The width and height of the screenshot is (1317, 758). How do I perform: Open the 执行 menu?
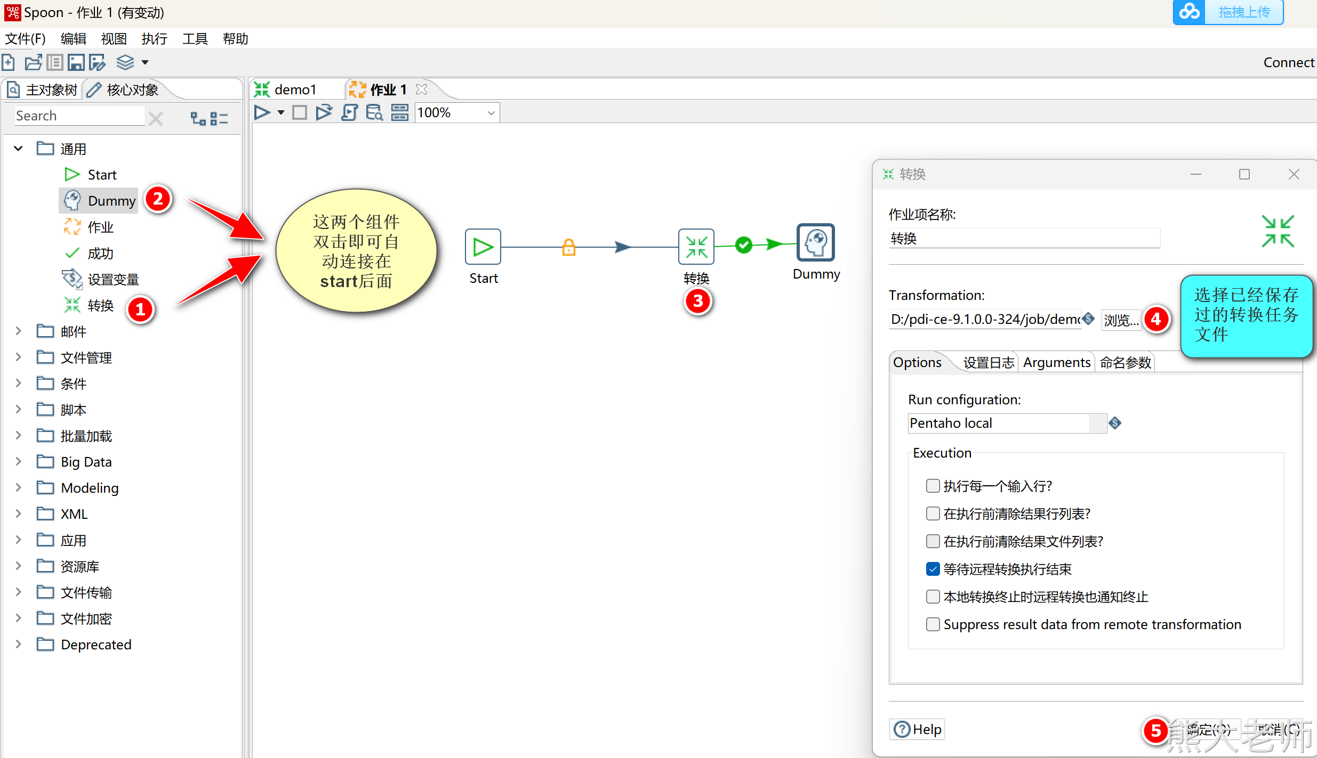point(154,39)
